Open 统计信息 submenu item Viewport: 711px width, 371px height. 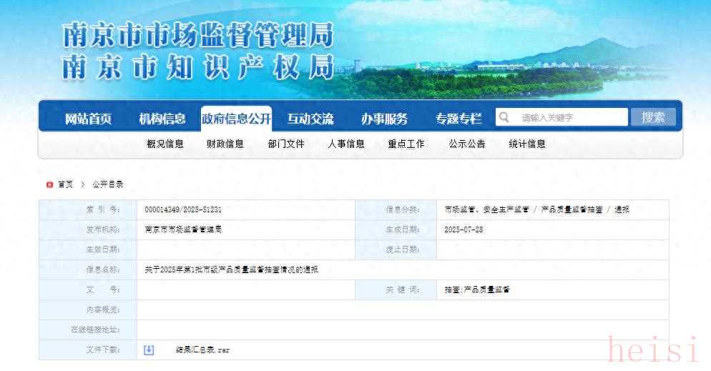527,144
